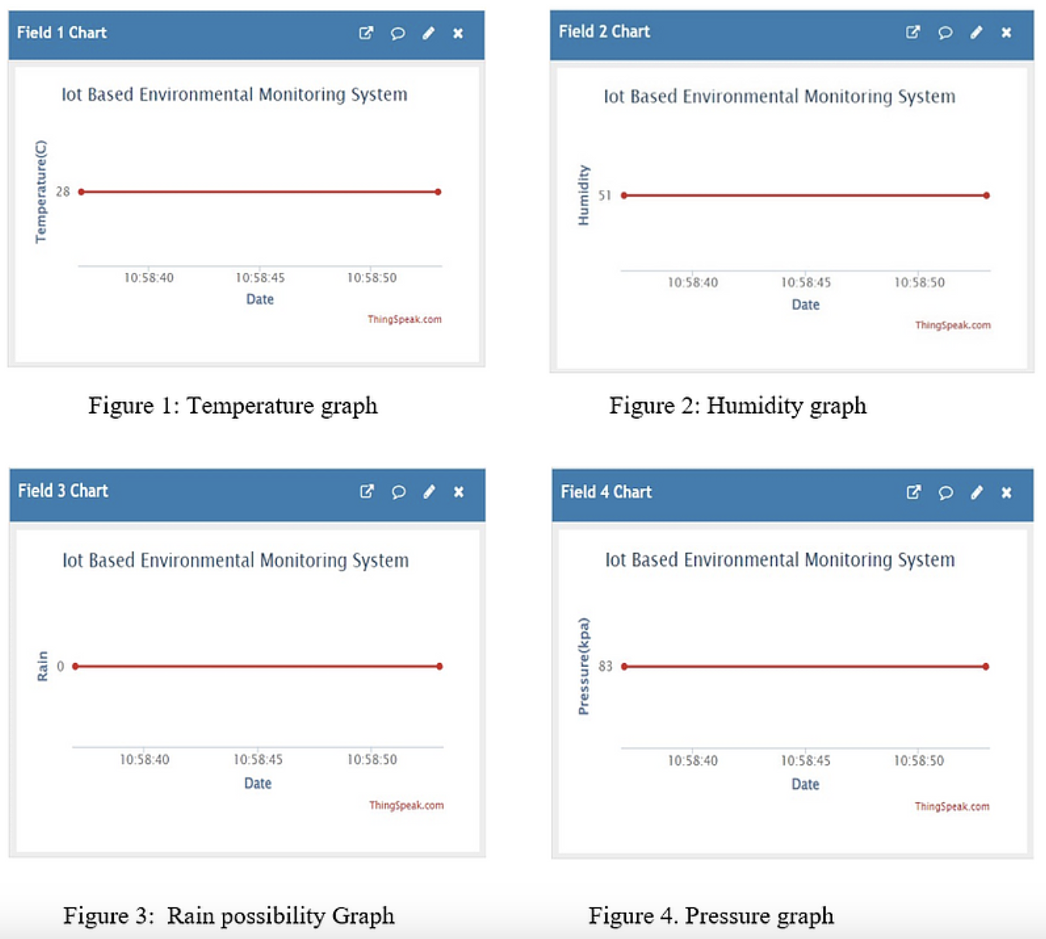Remove Field 4 Chart with X icon
Image resolution: width=1046 pixels, height=939 pixels.
pos(1006,493)
